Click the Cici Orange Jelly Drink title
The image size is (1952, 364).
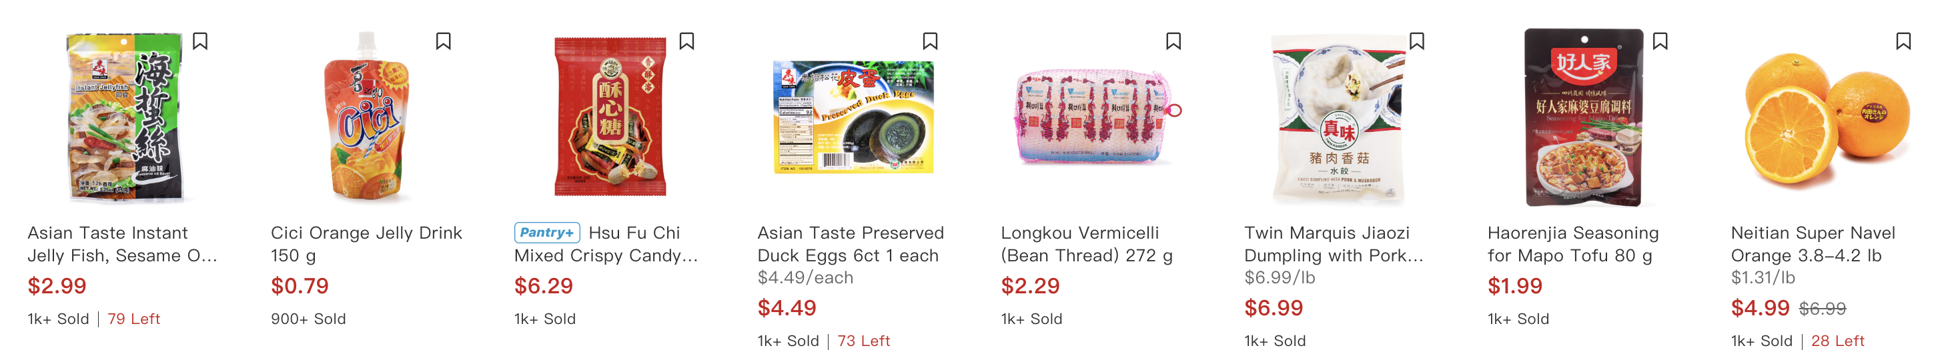(366, 244)
